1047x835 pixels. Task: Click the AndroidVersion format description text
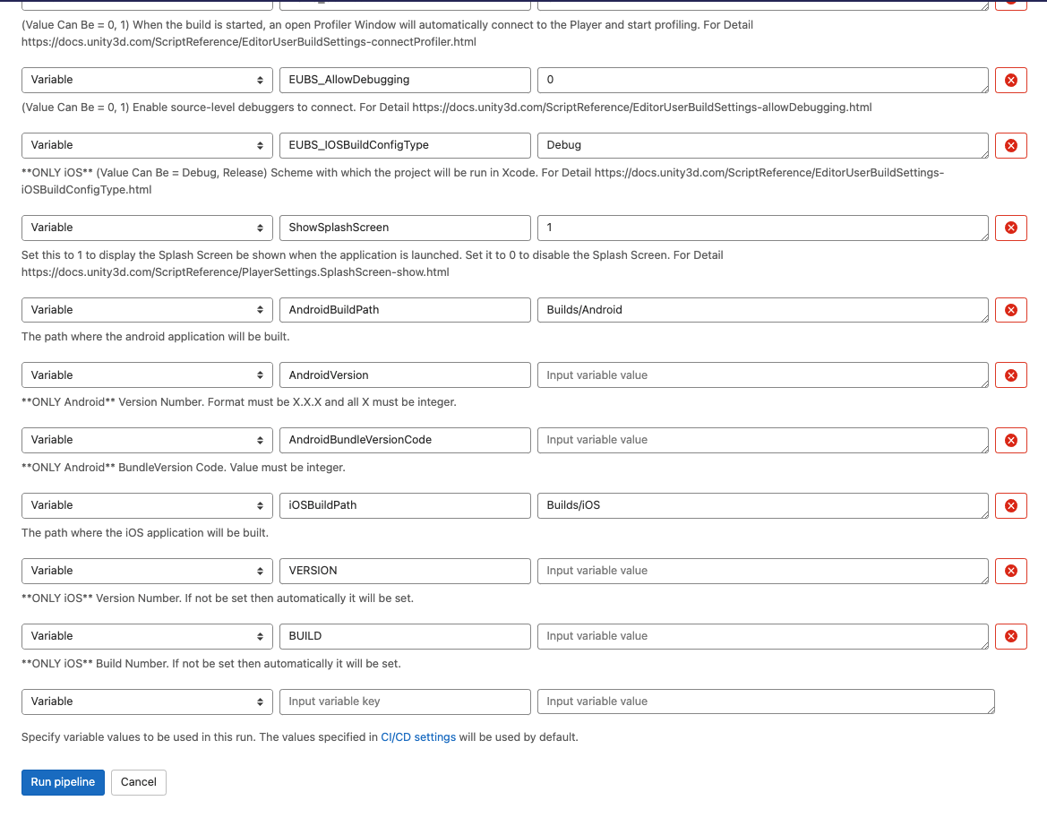(x=239, y=402)
